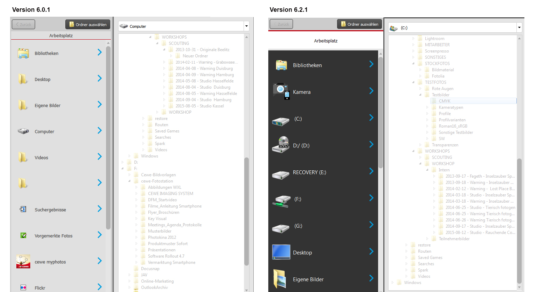This screenshot has width=539, height=292.
Task: Click the cewe myphotos icon
Action: pyautogui.click(x=23, y=262)
